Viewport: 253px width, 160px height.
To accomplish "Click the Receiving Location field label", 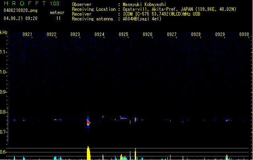I will [94, 9].
